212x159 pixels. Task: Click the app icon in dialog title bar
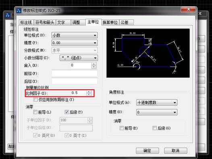pyautogui.click(x=19, y=10)
